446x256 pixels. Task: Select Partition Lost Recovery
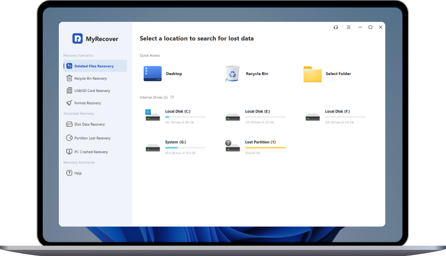coord(92,138)
